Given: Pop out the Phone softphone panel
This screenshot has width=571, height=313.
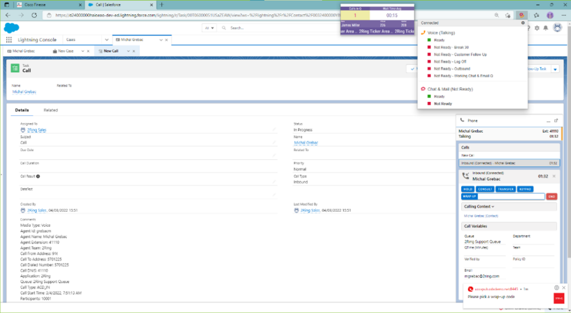Looking at the screenshot, I should pyautogui.click(x=556, y=120).
